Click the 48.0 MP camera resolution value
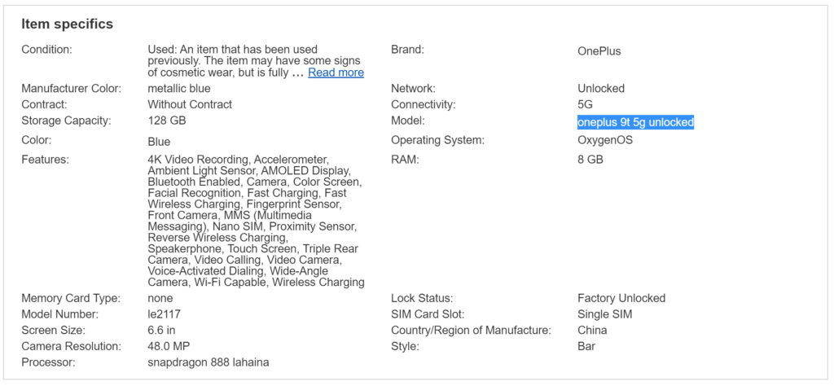 pos(172,346)
